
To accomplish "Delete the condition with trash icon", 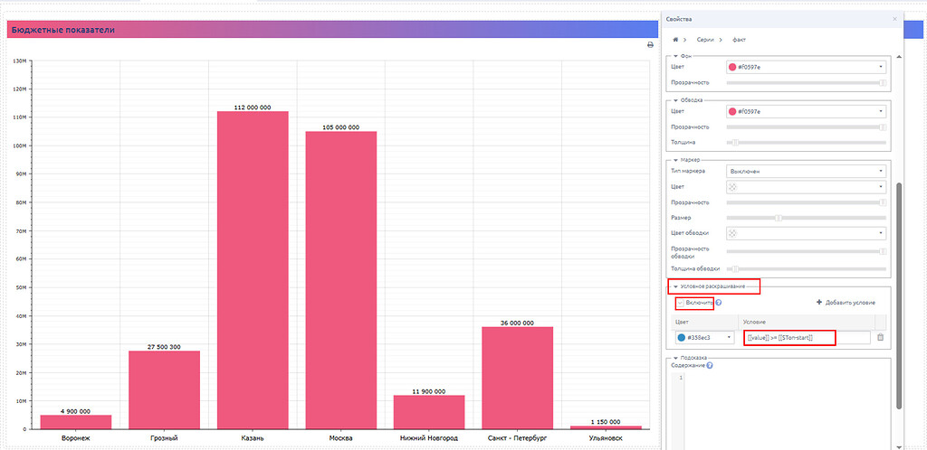I will click(x=880, y=337).
